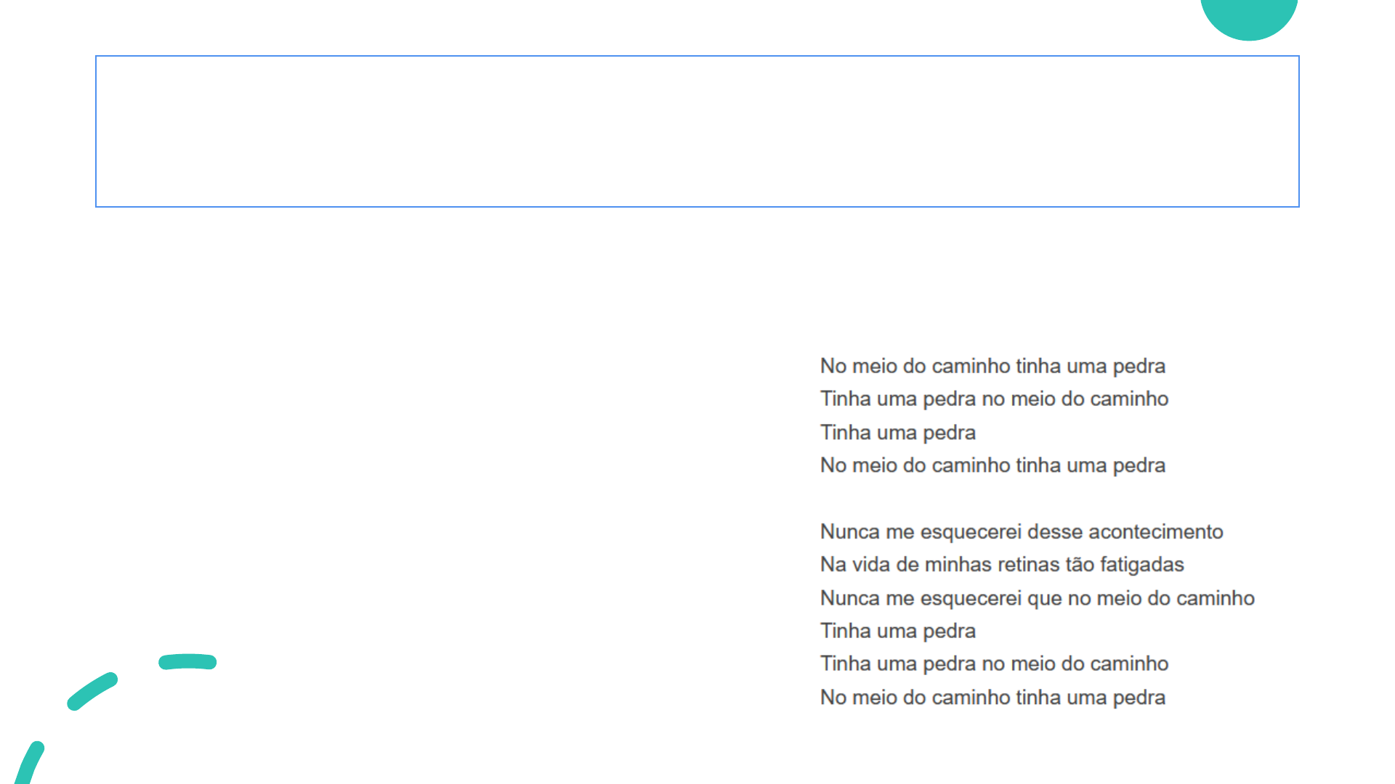
Task: Click the short horizontal teal dash shape
Action: pos(187,661)
